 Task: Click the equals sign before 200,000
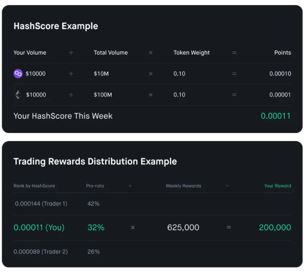229,227
